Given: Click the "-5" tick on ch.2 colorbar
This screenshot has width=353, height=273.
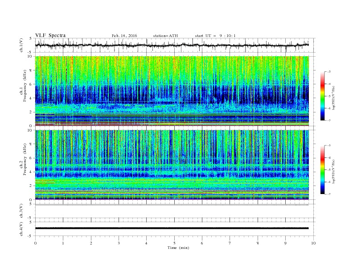Looking at the screenshot, I should click(x=328, y=170).
